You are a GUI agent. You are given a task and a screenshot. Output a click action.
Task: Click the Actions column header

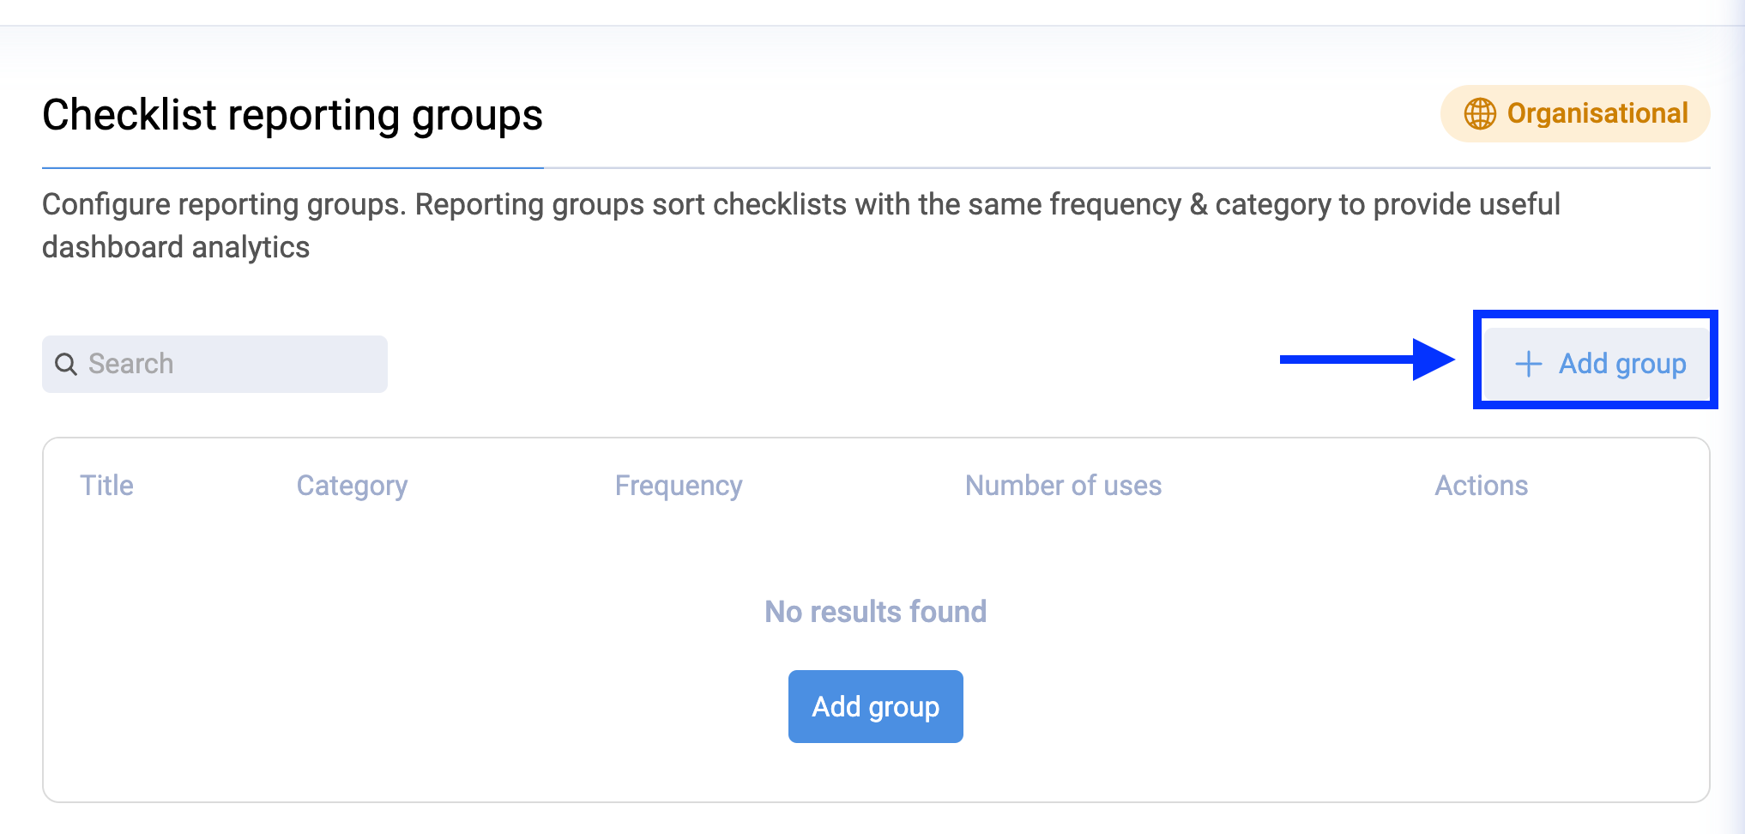(x=1482, y=485)
